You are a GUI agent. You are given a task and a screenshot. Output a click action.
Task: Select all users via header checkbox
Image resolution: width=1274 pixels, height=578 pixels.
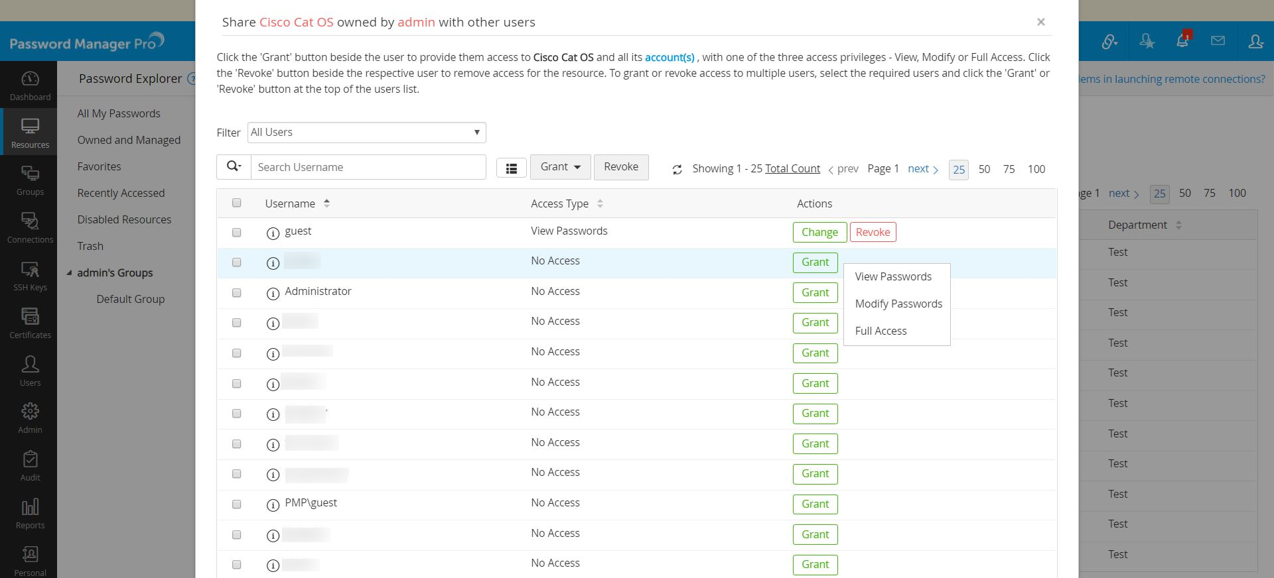(x=237, y=203)
